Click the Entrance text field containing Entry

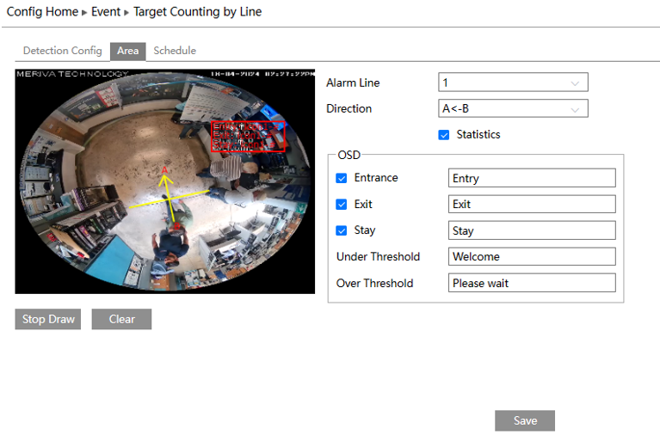532,178
